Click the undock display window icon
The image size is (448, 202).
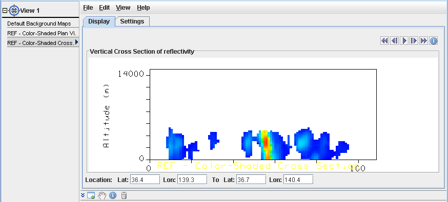(x=91, y=195)
